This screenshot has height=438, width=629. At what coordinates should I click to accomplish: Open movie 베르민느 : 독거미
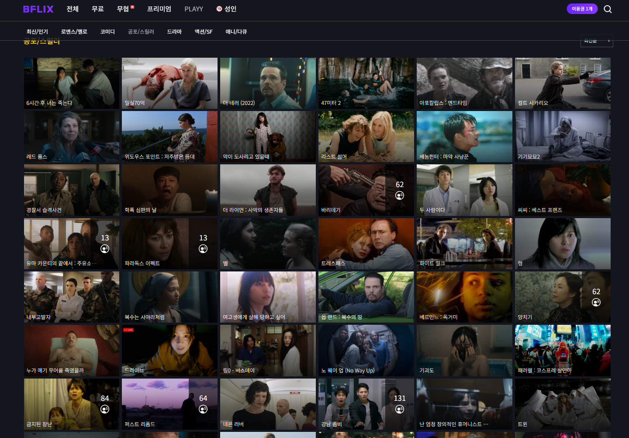464,297
